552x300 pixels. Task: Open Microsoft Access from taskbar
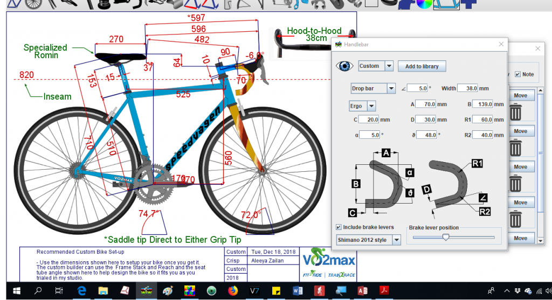click(362, 291)
